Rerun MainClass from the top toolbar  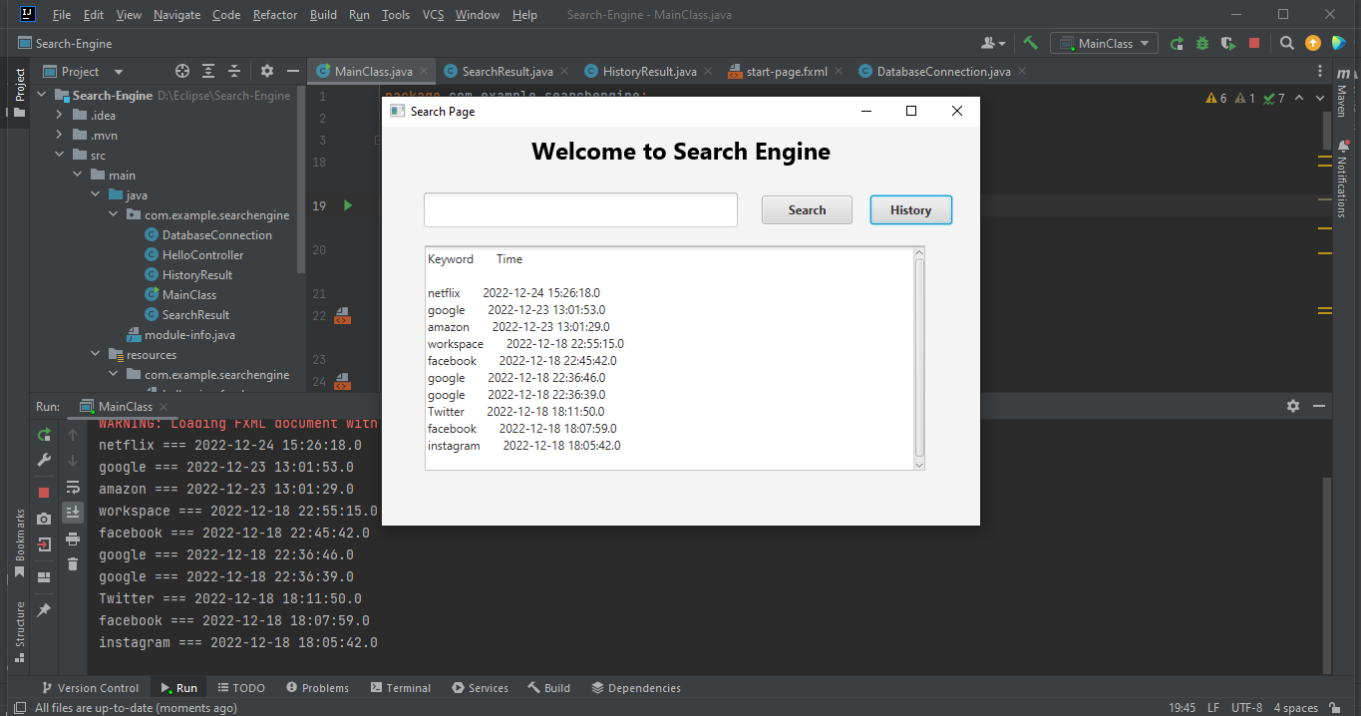(1178, 43)
